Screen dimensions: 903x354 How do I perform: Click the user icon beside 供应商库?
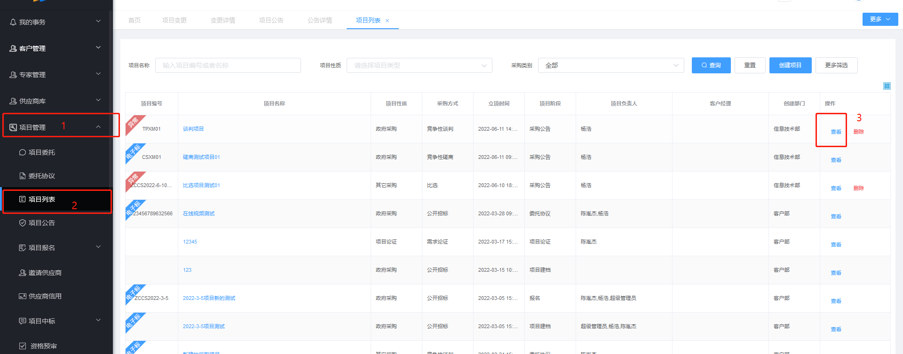[13, 101]
